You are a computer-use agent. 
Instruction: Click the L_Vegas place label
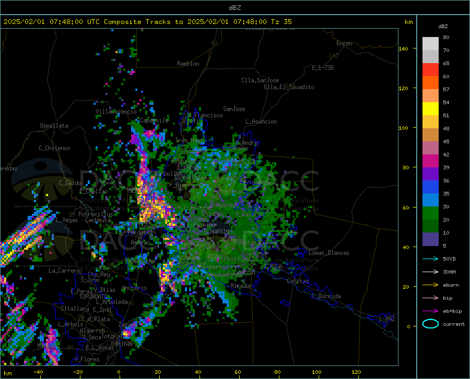tap(67, 220)
